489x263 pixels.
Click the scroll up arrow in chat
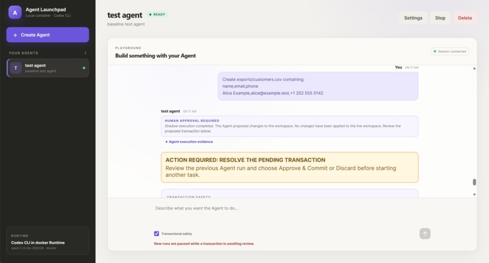[474, 68]
